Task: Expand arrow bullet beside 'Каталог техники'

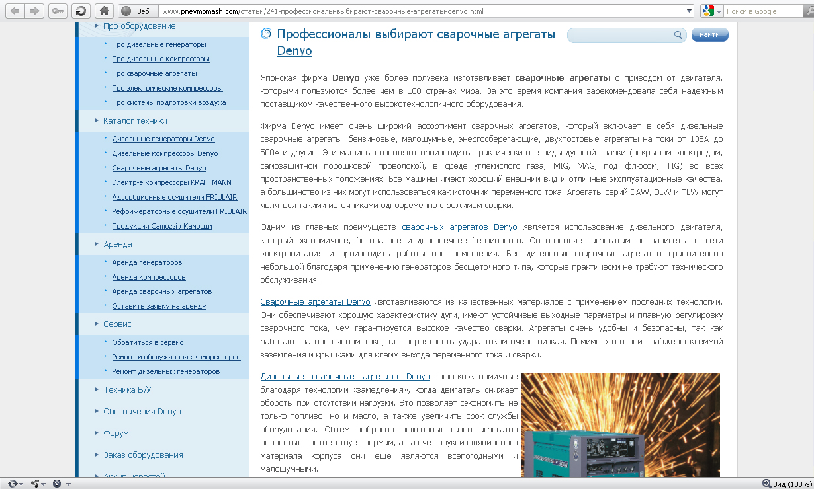Action: (x=97, y=121)
